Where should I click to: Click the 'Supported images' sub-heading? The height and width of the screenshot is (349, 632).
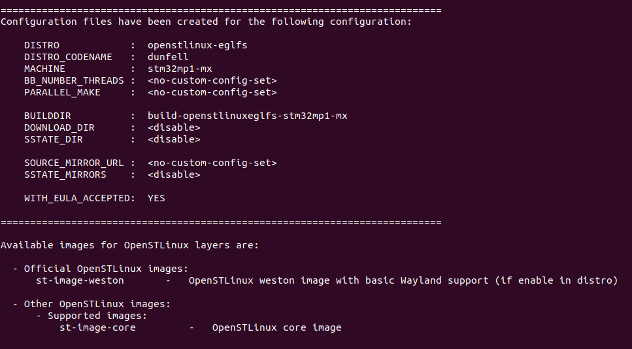pos(97,316)
